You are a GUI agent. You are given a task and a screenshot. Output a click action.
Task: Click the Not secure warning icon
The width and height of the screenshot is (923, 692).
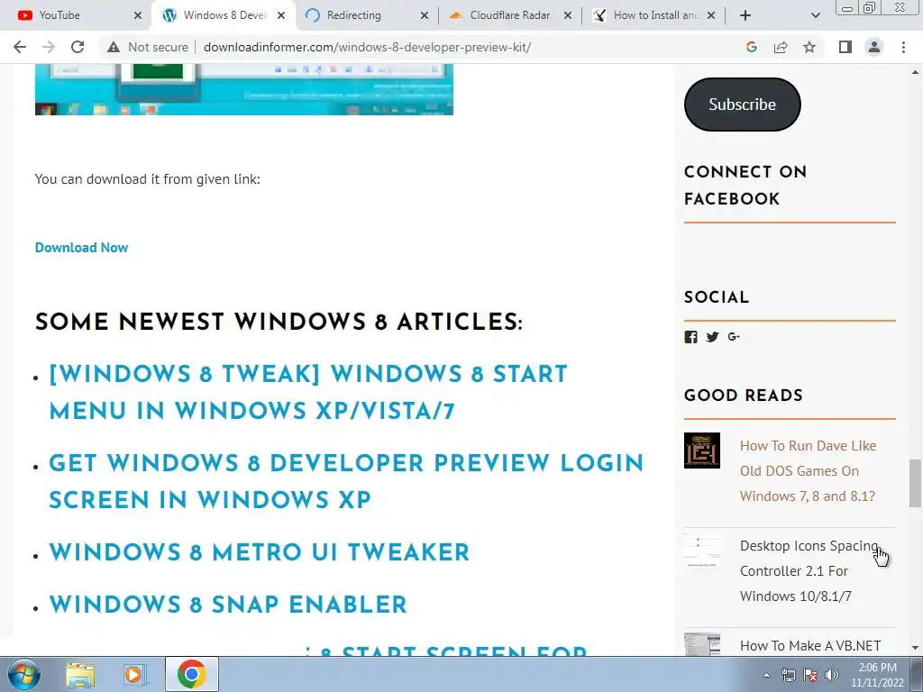(x=114, y=47)
